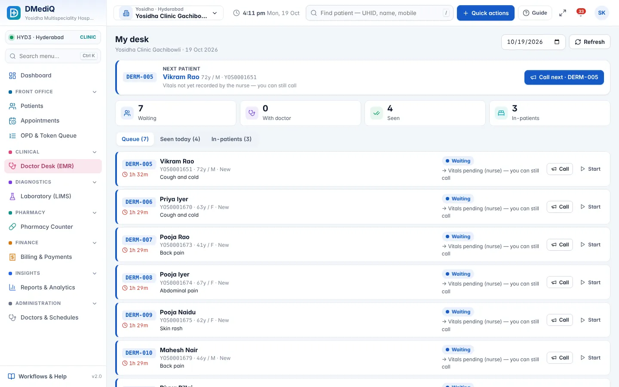Switch to In-patients (3) tab

click(231, 139)
